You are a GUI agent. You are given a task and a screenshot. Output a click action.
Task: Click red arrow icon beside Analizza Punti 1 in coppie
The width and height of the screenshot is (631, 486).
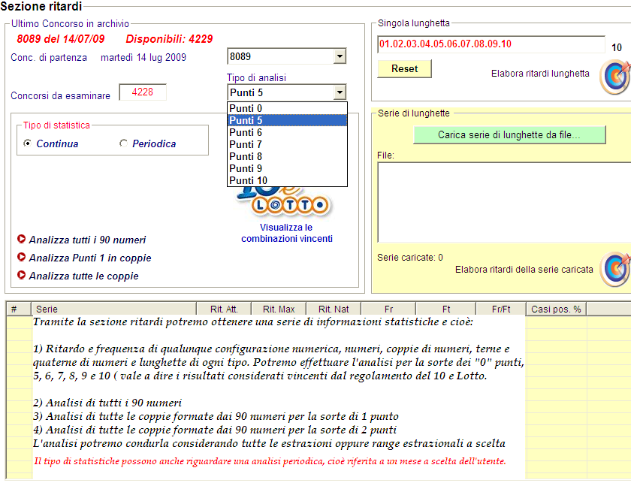point(21,257)
